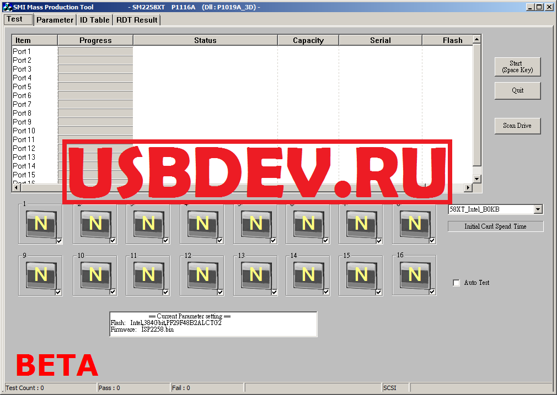Toggle the checkbox for port slot 13

coord(274,292)
